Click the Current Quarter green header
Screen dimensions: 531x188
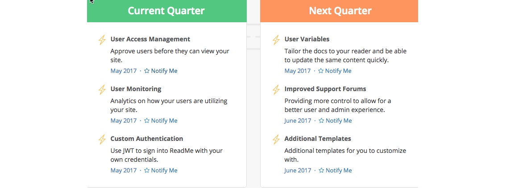[166, 11]
